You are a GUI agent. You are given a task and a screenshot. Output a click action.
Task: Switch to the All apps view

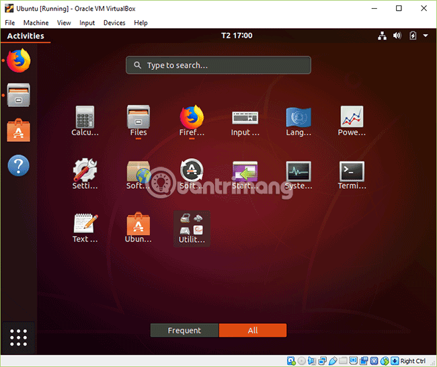(x=253, y=330)
